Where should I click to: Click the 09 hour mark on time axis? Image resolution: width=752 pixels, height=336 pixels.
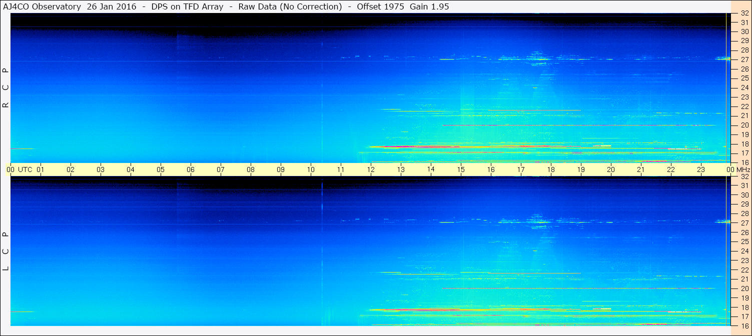click(x=281, y=169)
